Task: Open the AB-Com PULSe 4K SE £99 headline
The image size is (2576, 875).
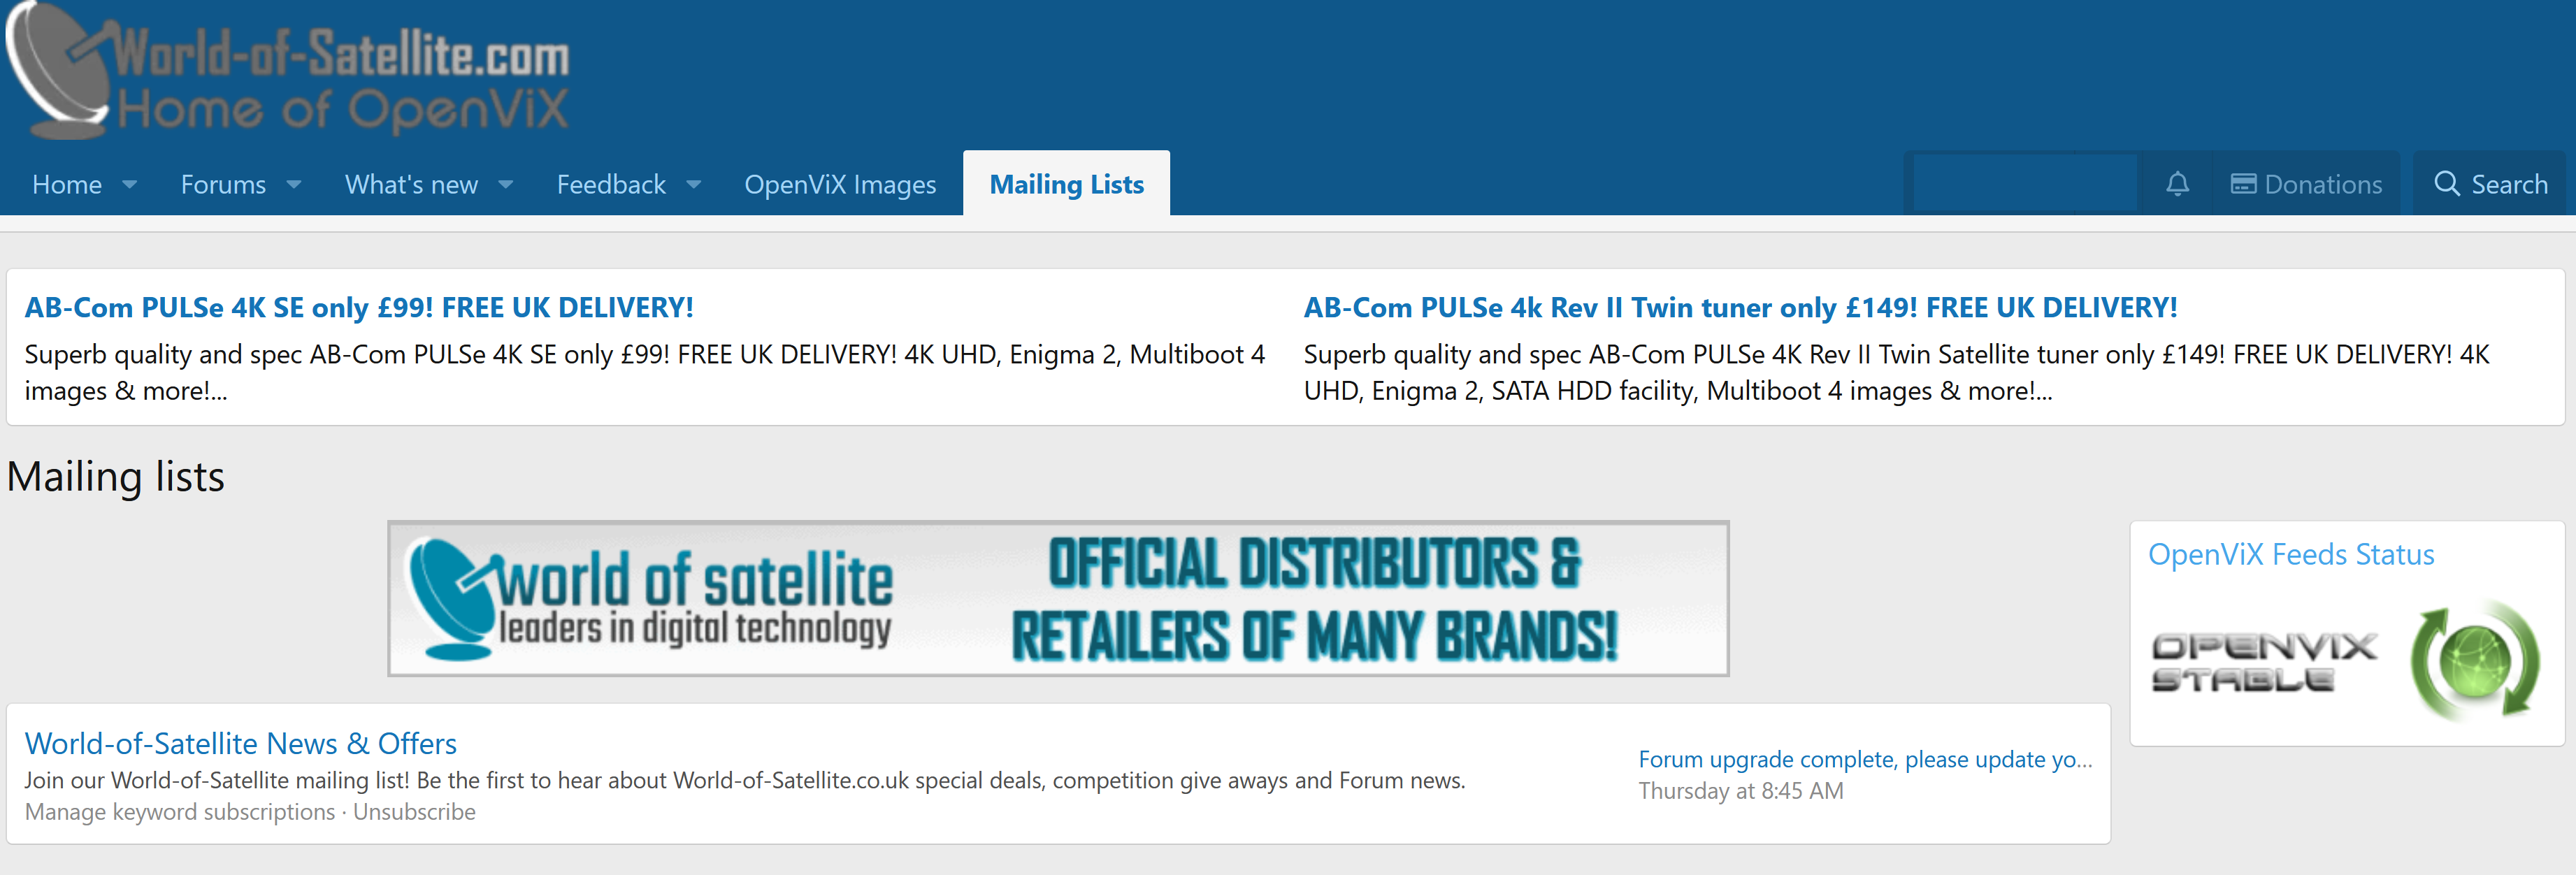Action: coord(359,307)
